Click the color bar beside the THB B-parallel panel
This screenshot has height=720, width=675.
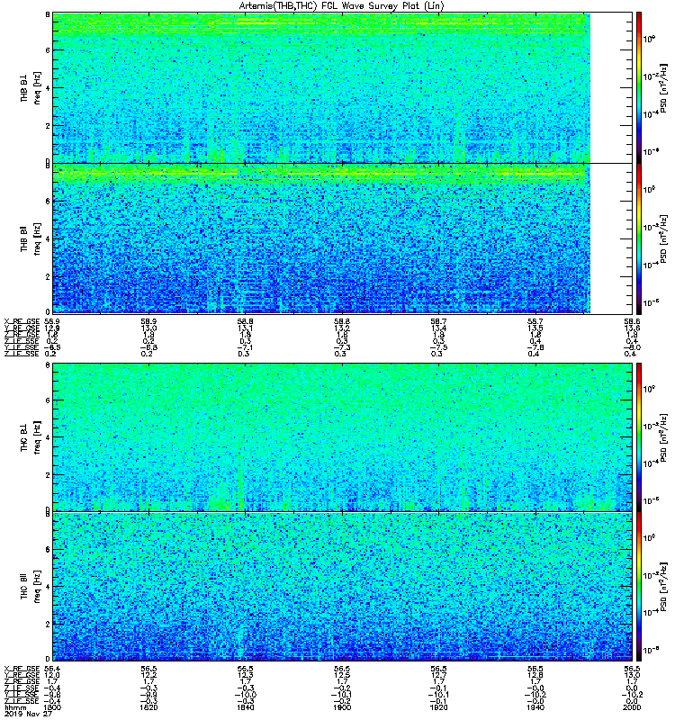click(x=639, y=238)
